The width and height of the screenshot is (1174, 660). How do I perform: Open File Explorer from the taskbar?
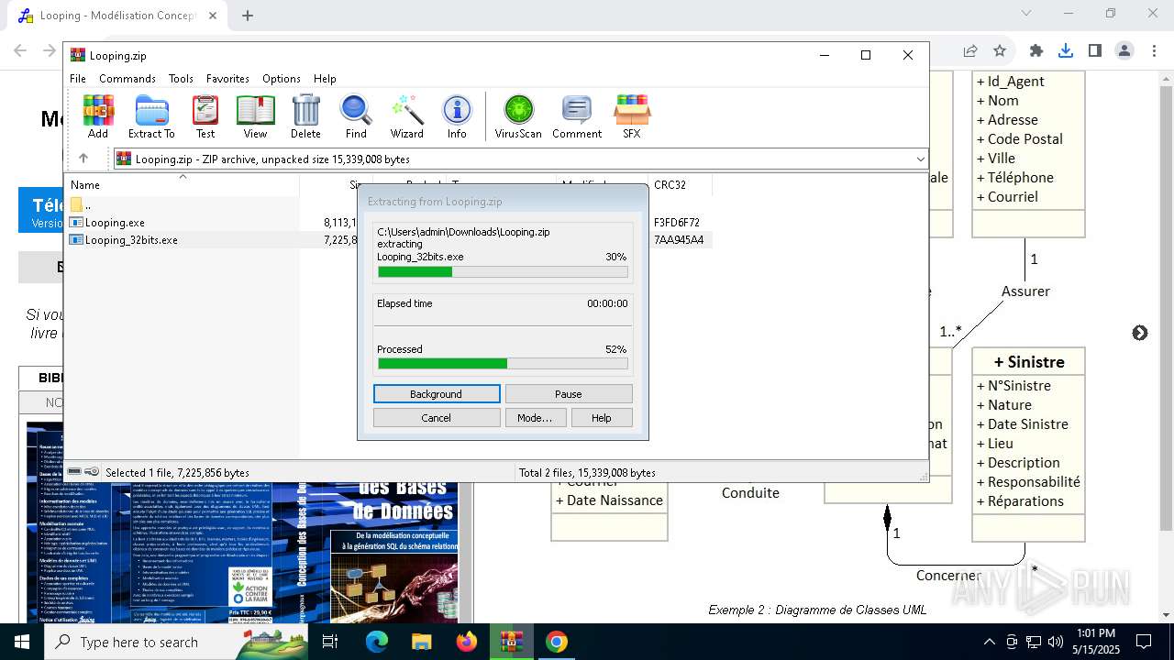coord(422,642)
